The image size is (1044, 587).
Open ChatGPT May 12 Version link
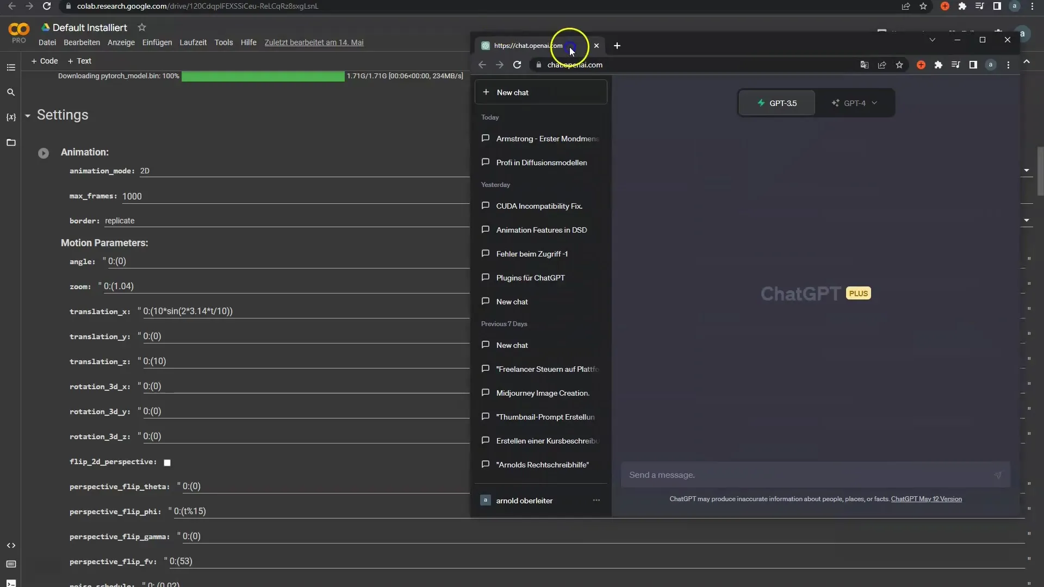pyautogui.click(x=926, y=499)
